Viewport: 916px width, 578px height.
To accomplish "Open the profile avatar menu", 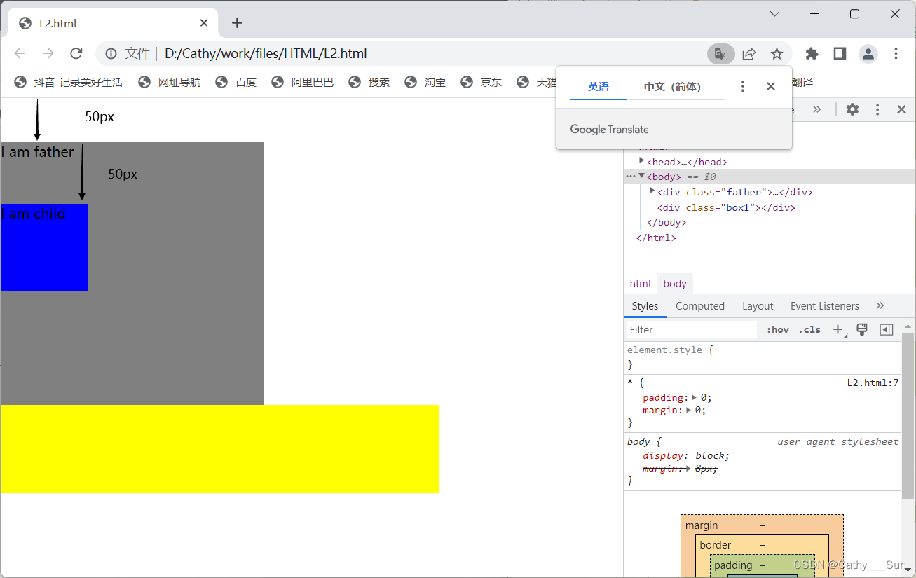I will coord(868,54).
